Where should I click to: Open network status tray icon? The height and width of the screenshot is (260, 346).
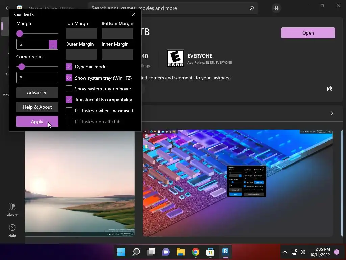[x=294, y=252]
